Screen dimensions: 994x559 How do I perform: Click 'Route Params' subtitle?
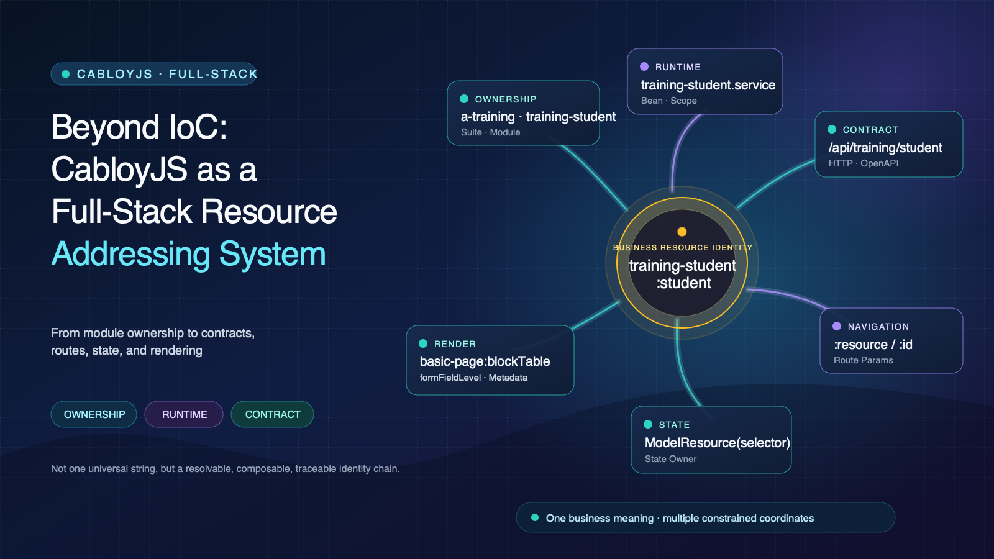click(863, 360)
